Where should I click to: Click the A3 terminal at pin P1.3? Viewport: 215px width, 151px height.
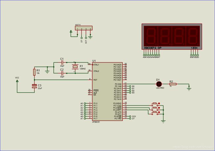(85, 110)
